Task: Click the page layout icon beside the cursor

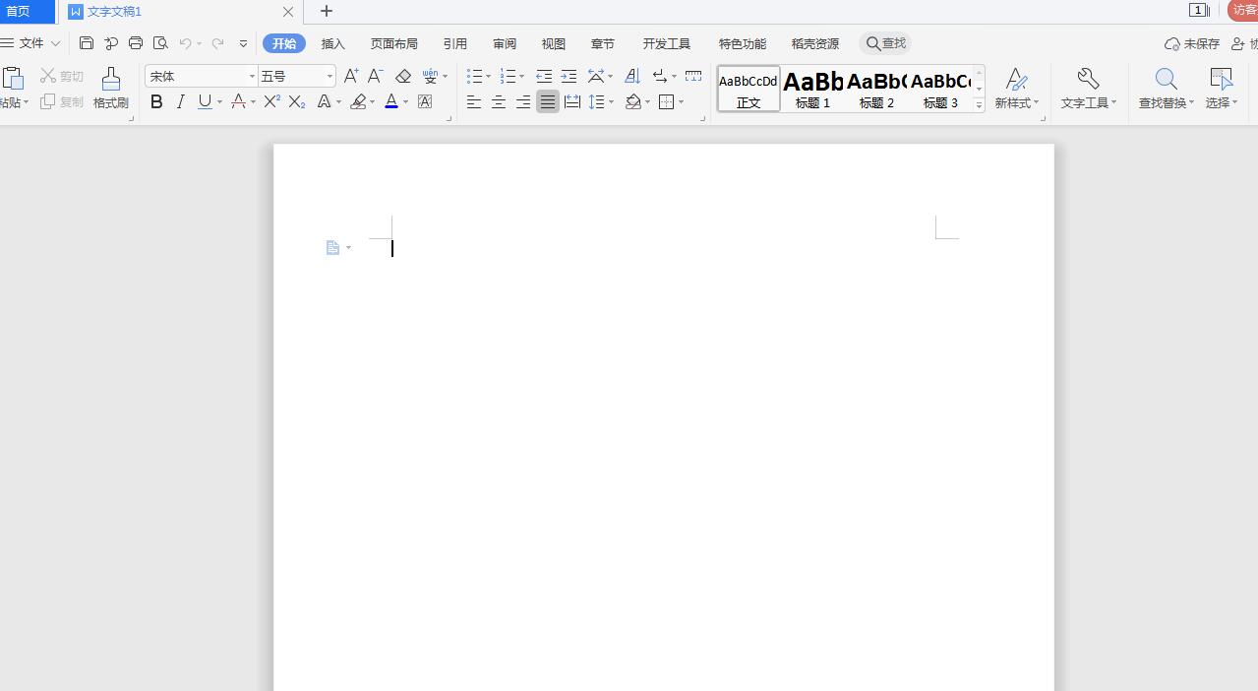Action: click(x=332, y=247)
